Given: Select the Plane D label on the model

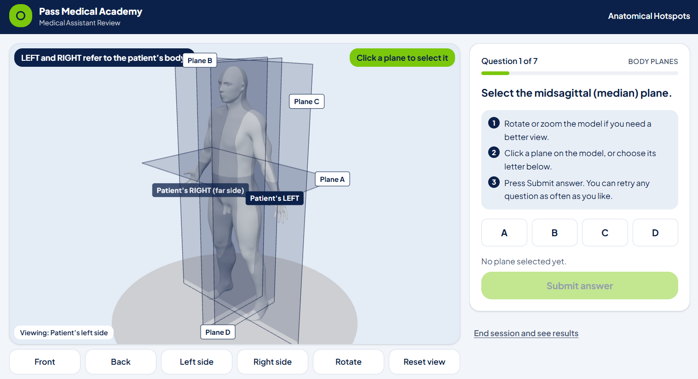Looking at the screenshot, I should tap(218, 332).
